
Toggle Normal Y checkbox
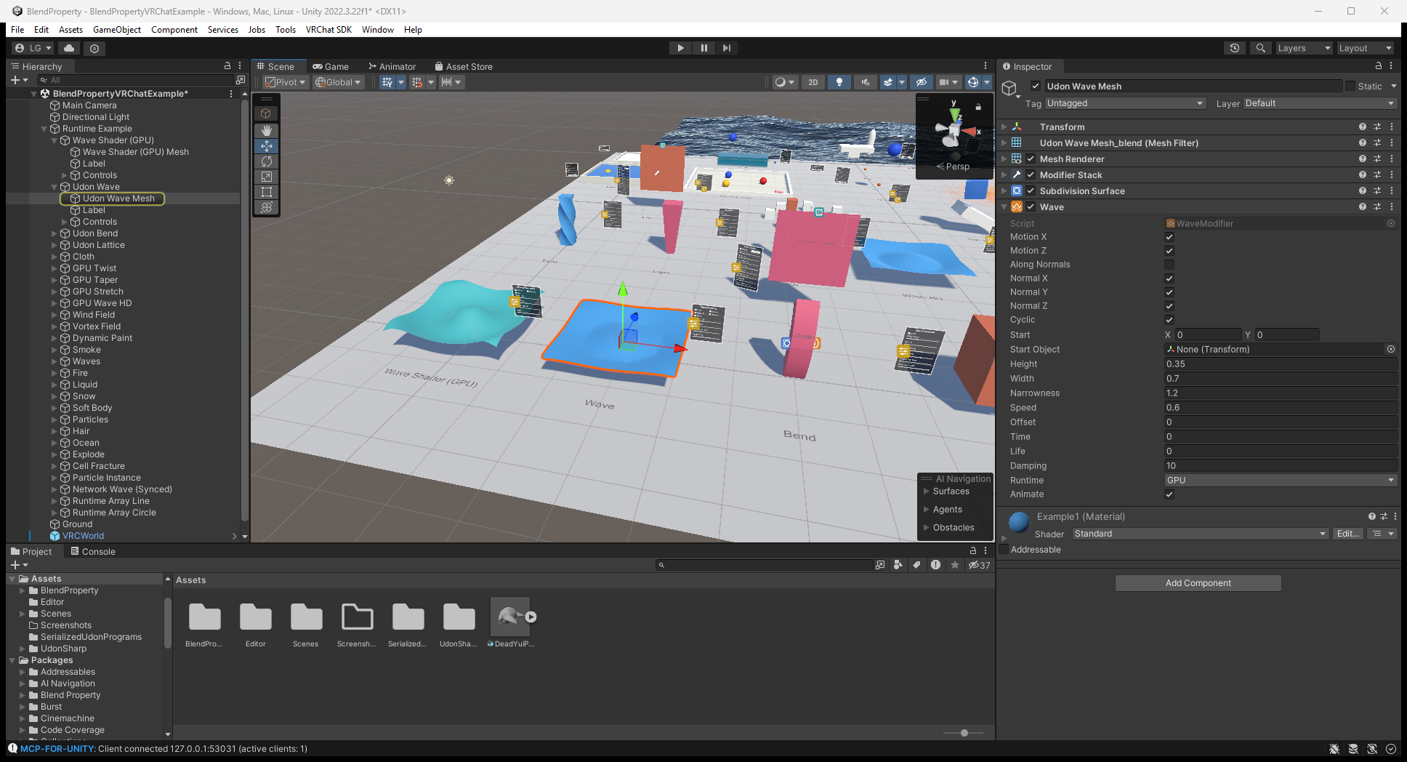coord(1169,292)
